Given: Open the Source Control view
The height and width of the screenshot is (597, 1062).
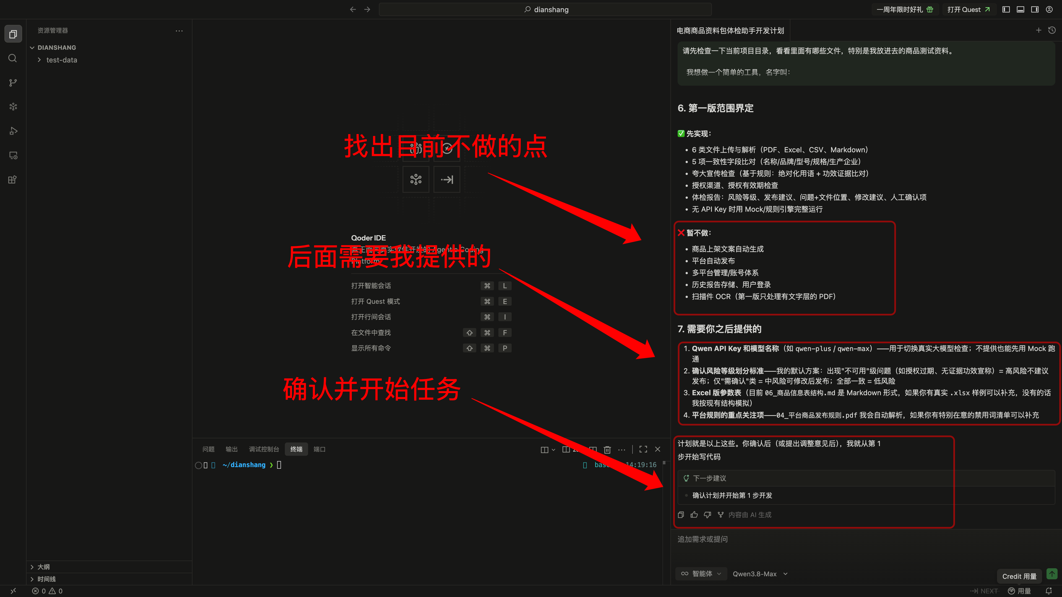Looking at the screenshot, I should tap(13, 83).
